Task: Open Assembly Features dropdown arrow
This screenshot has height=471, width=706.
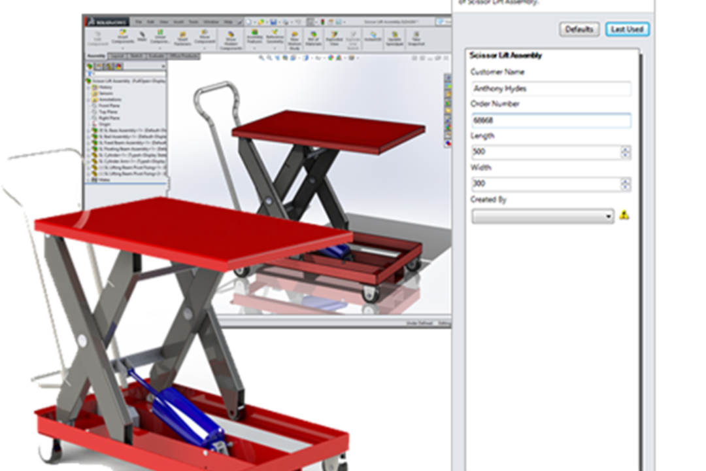Action: [x=254, y=48]
